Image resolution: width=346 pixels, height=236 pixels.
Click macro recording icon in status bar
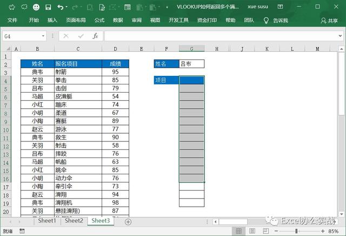point(22,231)
